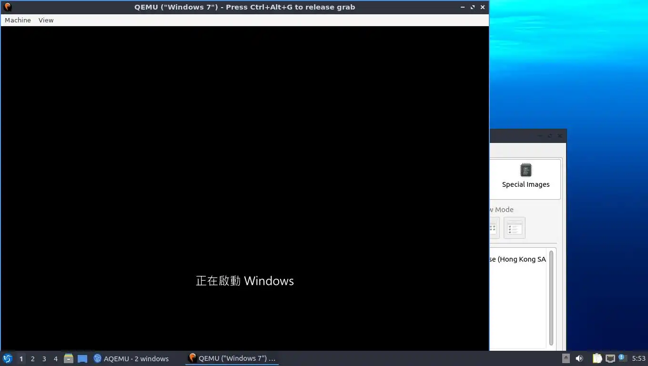The image size is (648, 366).
Task: Switch to workspace 1 in the pager
Action: 21,358
